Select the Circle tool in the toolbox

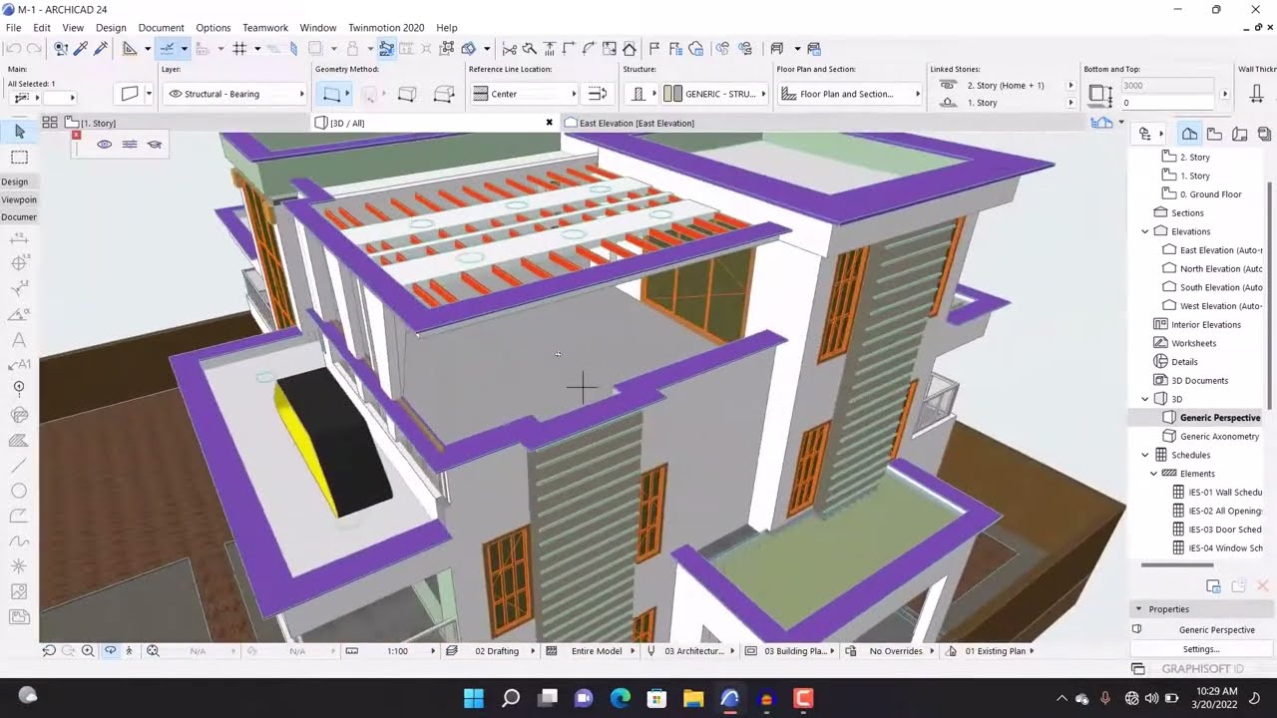point(19,491)
